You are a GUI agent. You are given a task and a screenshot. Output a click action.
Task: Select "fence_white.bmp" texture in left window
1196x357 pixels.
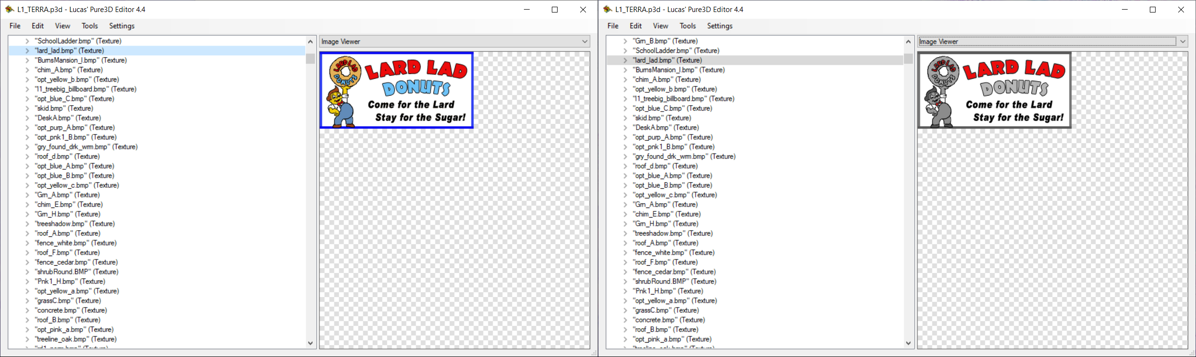click(76, 243)
